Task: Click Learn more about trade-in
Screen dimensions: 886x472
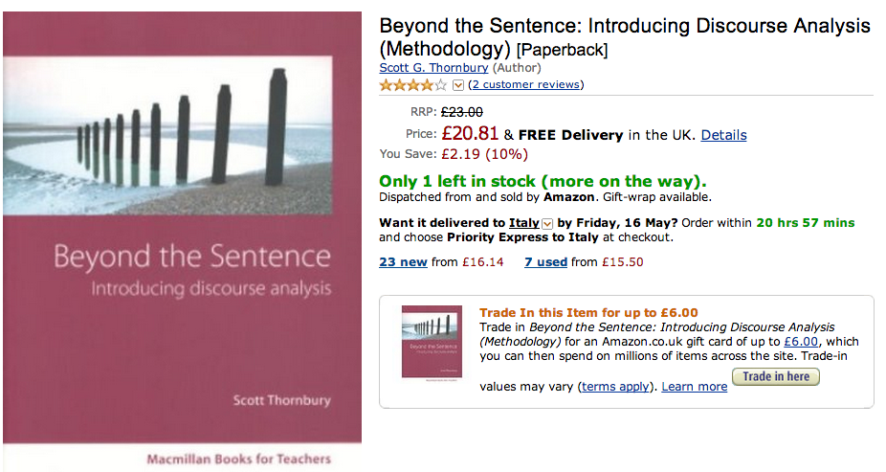Action: tap(695, 387)
